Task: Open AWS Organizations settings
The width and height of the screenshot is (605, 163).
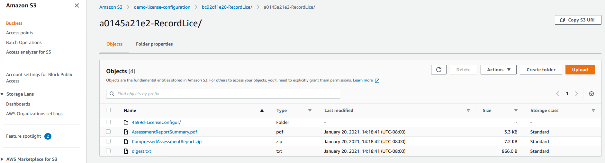Action: click(34, 114)
